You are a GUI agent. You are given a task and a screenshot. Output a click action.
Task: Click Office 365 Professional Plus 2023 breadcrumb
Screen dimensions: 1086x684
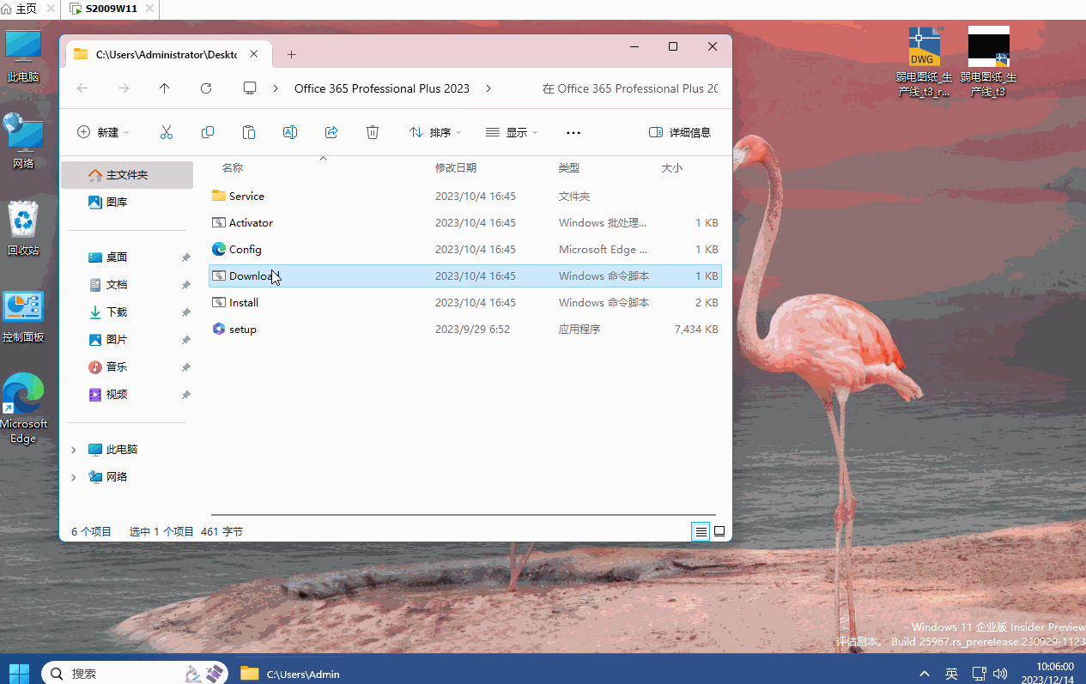[x=382, y=88]
